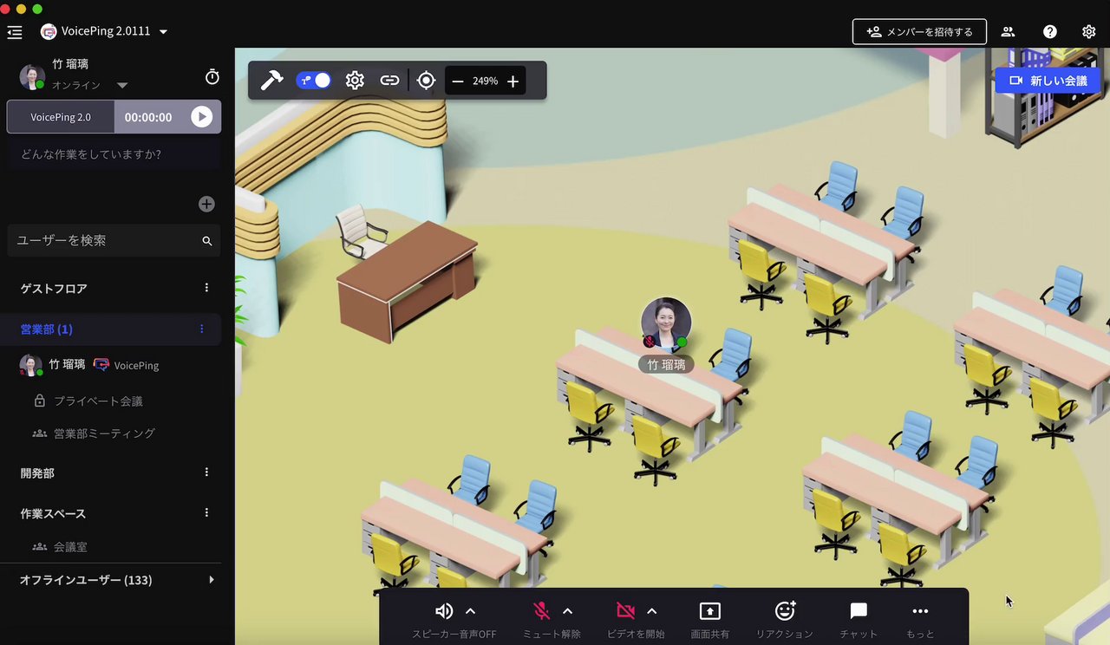1110x645 pixels.
Task: Select the 作業スペース floor
Action: [53, 513]
